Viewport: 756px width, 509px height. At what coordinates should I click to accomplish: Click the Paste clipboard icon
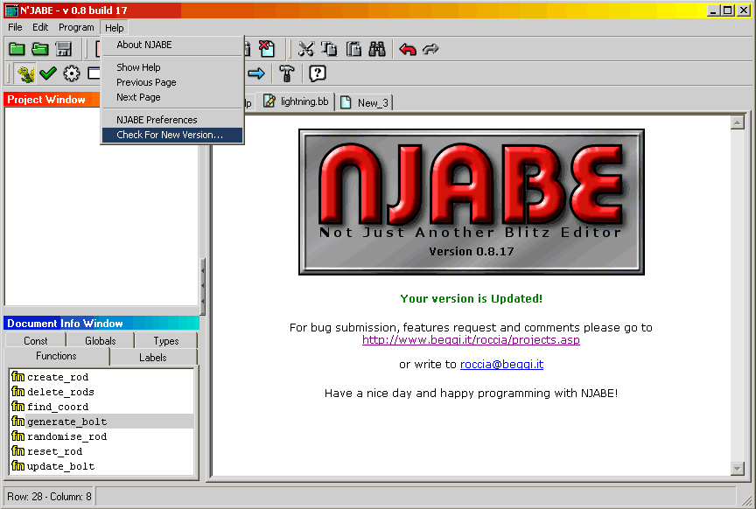[x=353, y=49]
